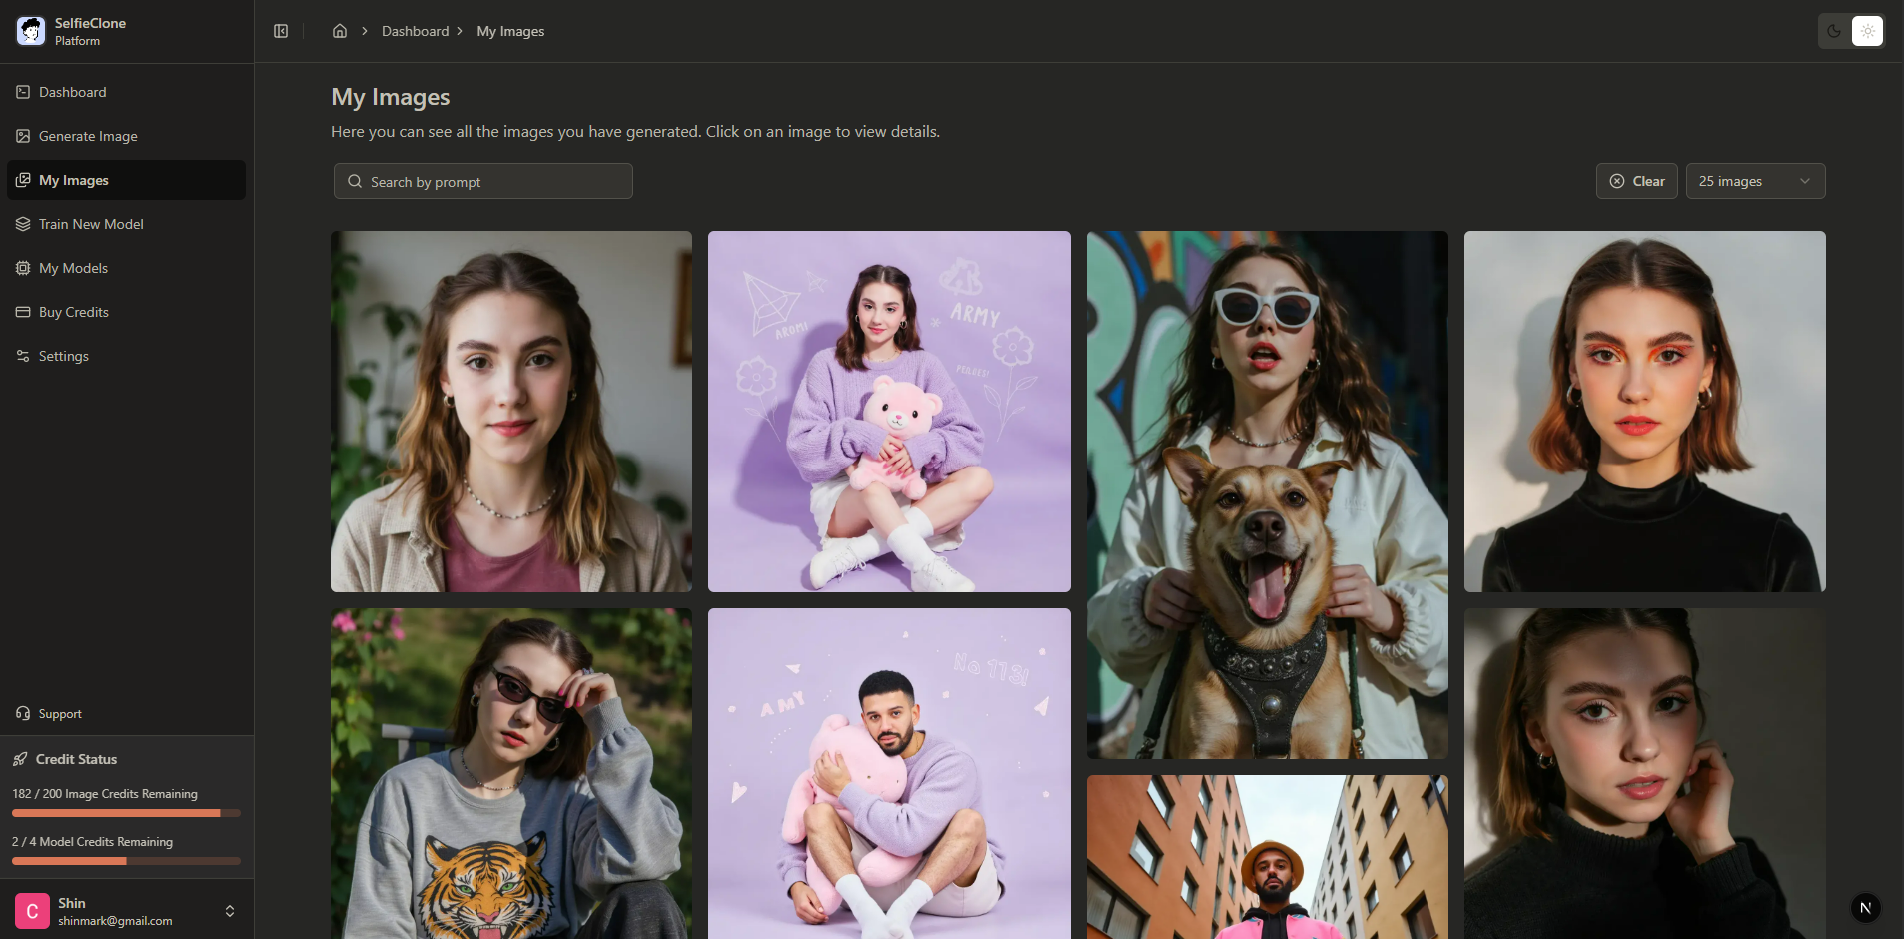This screenshot has height=939, width=1904.
Task: Open Dashboard from the breadcrumb trail
Action: [415, 31]
